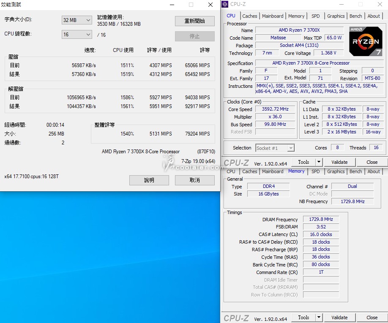
Task: Open Caches tab in the CPU-Z memory timings window
Action: 250,171
